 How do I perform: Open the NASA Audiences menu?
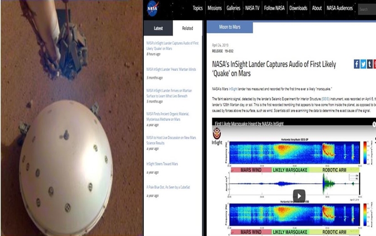[x=340, y=8]
